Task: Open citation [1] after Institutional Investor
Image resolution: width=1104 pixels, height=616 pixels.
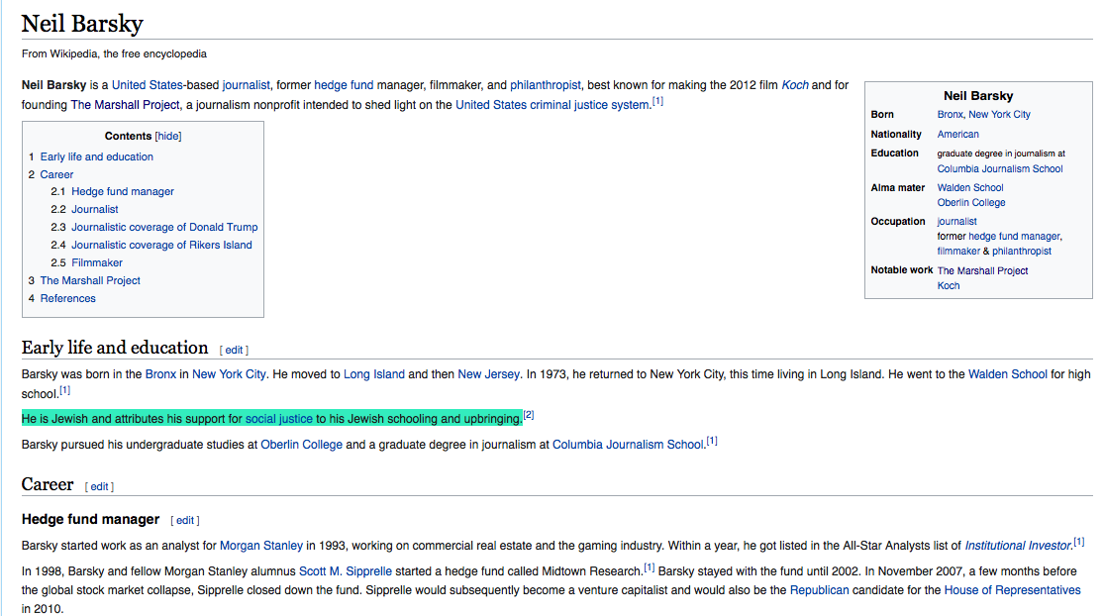Action: click(1078, 542)
